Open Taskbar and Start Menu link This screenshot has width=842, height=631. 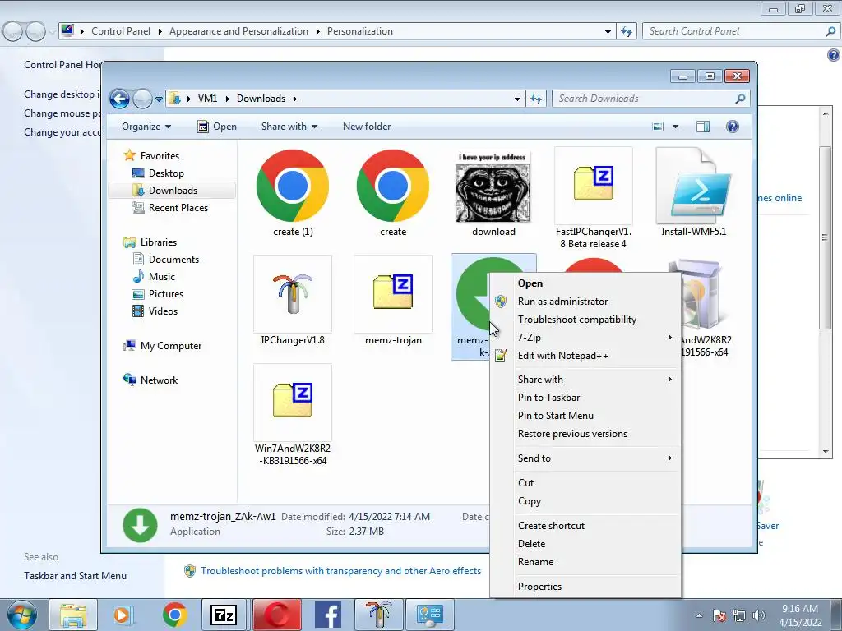(75, 576)
